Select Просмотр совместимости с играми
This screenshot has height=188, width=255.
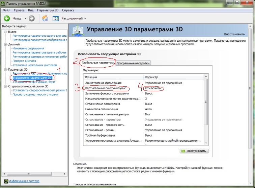click(x=35, y=95)
